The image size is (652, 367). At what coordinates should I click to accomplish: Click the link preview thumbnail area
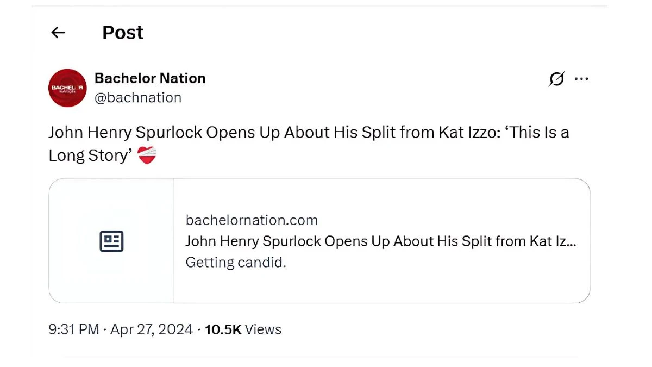point(110,240)
